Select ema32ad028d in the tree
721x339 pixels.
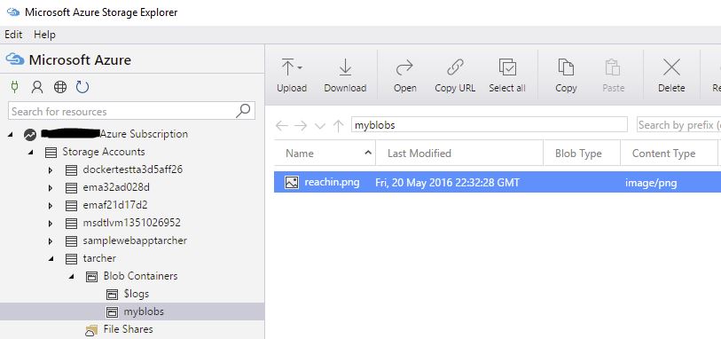tap(116, 187)
